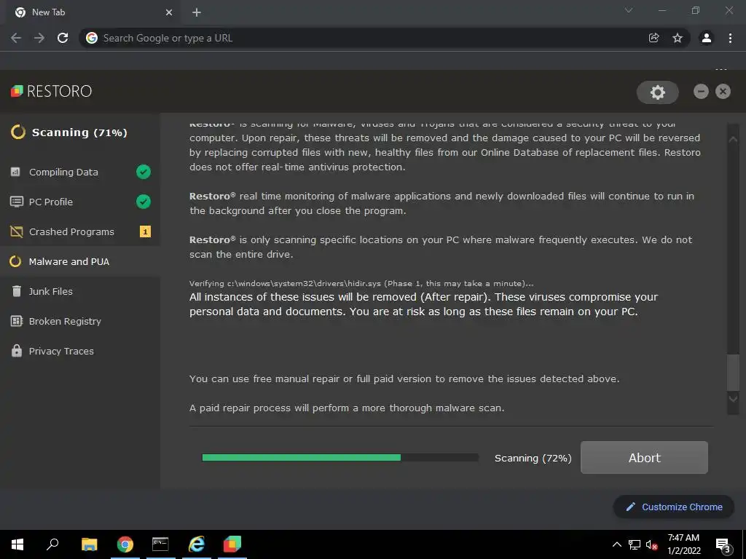
Task: Switch to Chrome in taskbar
Action: 125,544
